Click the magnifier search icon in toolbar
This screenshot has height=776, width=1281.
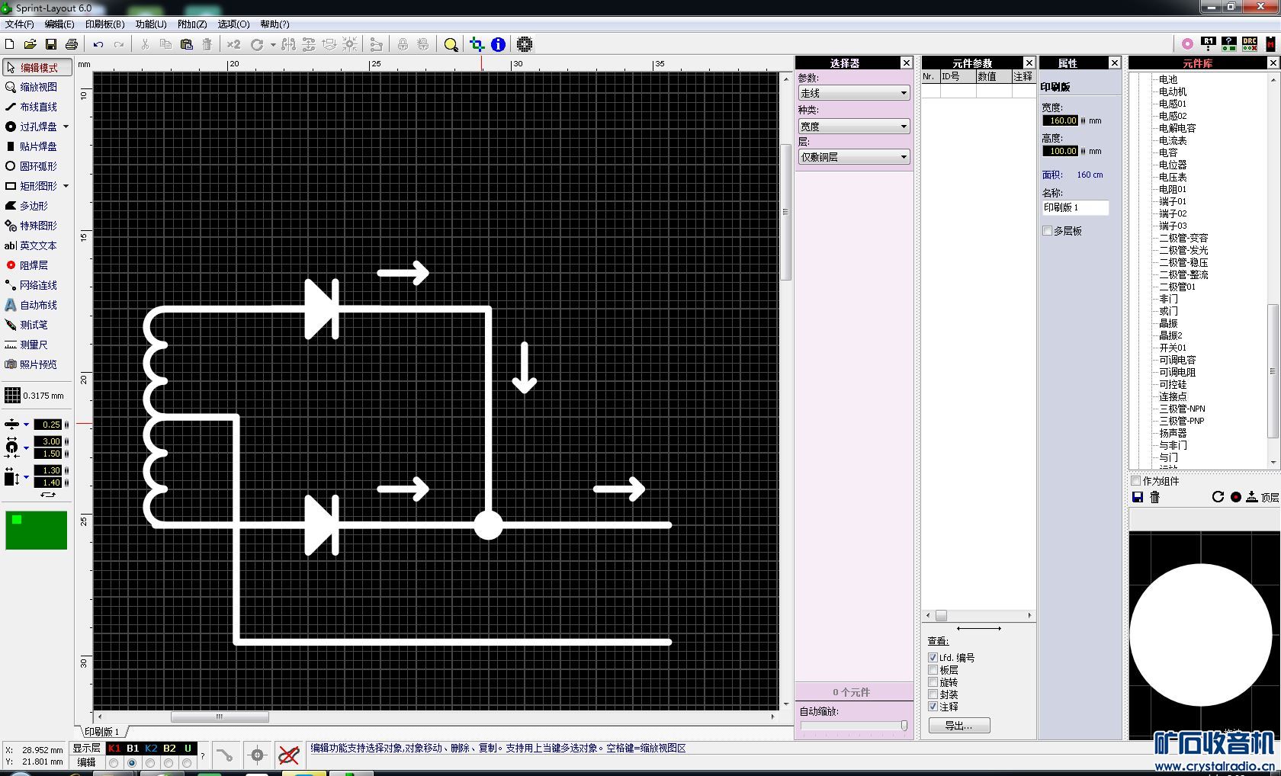click(451, 44)
